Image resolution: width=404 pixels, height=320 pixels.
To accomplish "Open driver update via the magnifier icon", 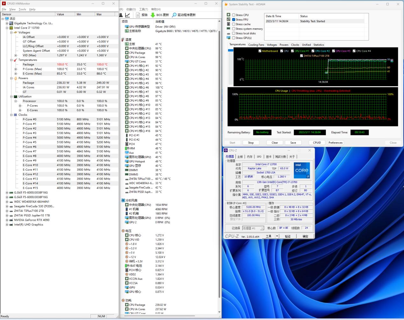I will [174, 15].
